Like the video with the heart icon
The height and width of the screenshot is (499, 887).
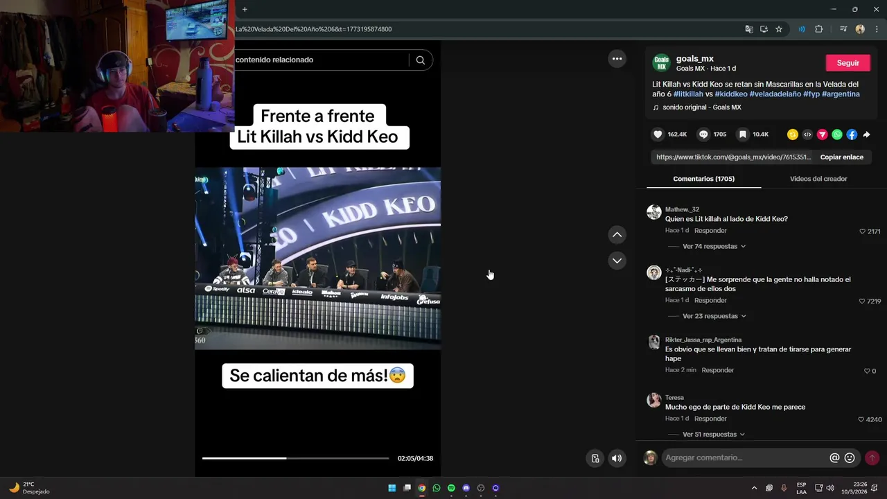(658, 134)
